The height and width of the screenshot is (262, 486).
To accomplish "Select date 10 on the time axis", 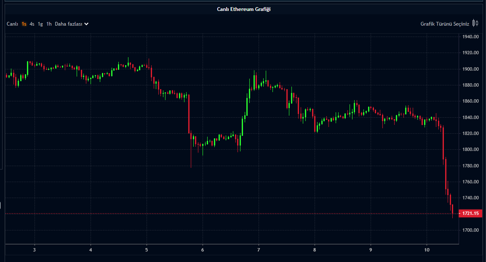I will pyautogui.click(x=427, y=249).
